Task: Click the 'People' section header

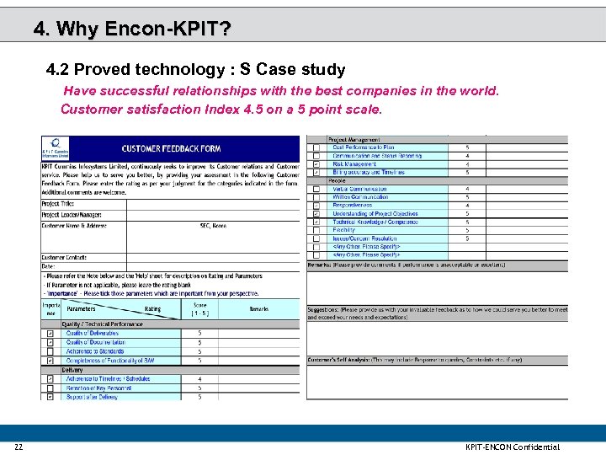Action: point(337,180)
